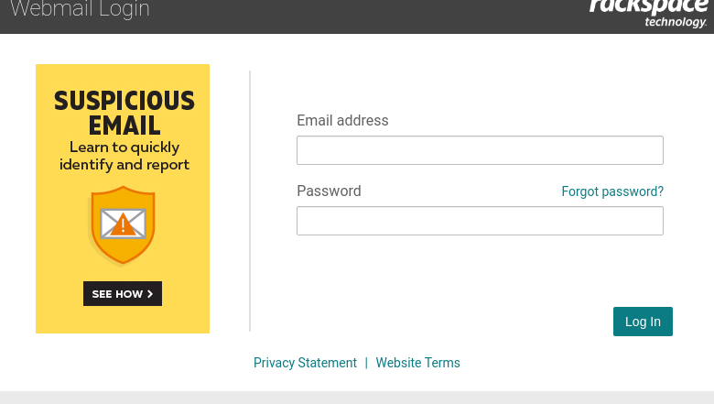Click the Webmail Login page title
This screenshot has height=404, width=714.
tap(80, 9)
